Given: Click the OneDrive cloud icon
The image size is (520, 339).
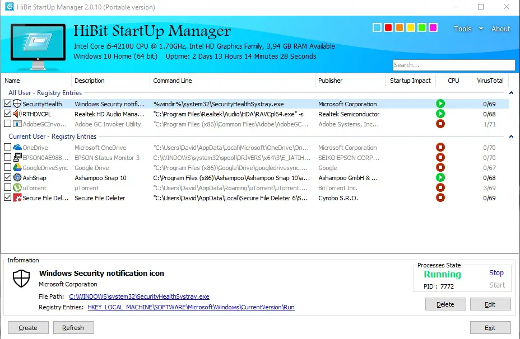Looking at the screenshot, I should point(17,148).
